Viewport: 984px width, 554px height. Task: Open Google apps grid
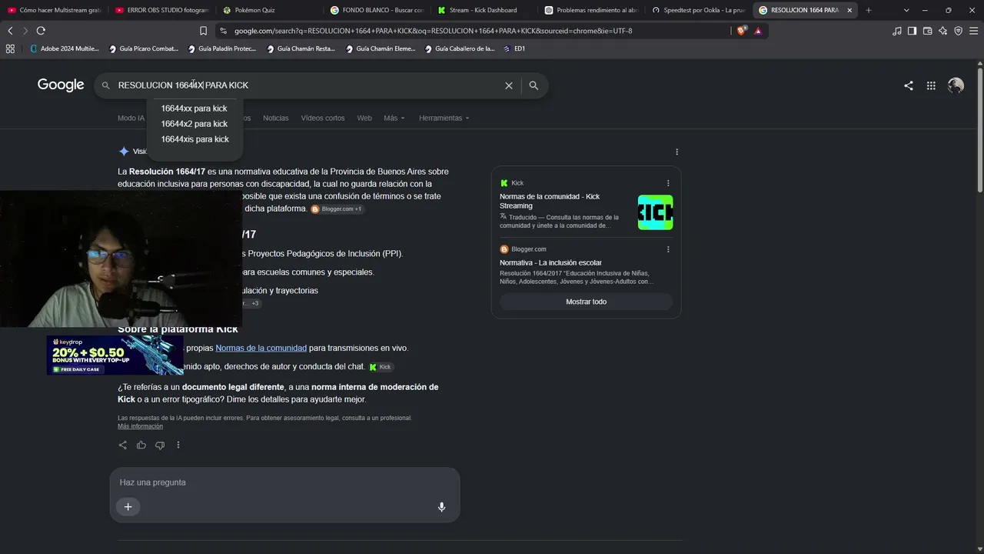(x=931, y=85)
